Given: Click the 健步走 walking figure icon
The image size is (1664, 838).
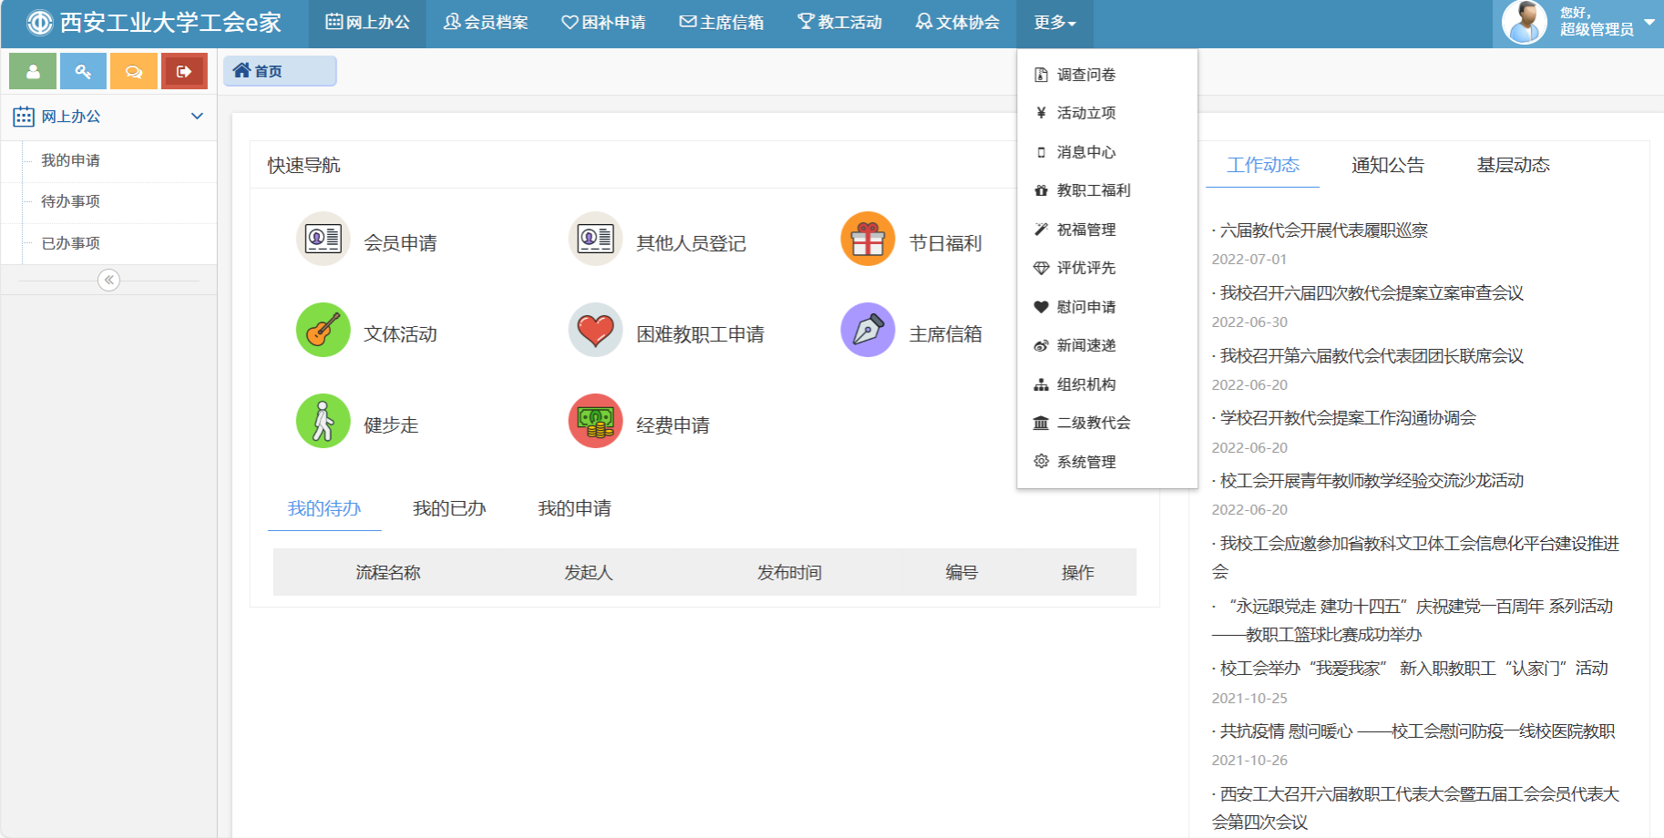Looking at the screenshot, I should [323, 421].
